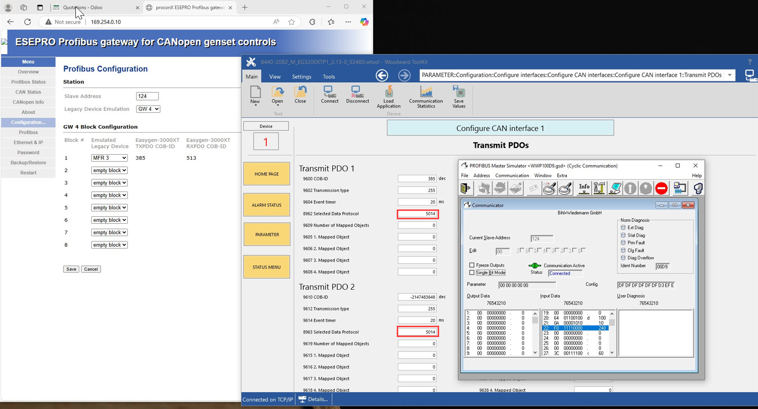This screenshot has height=409, width=758.
Task: Switch to the Settings ribbon tab
Action: (x=301, y=77)
